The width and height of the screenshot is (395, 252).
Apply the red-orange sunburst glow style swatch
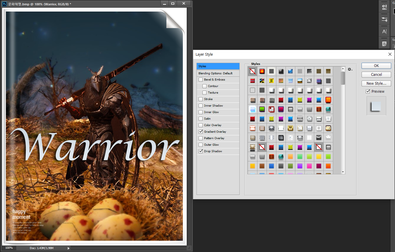262,71
